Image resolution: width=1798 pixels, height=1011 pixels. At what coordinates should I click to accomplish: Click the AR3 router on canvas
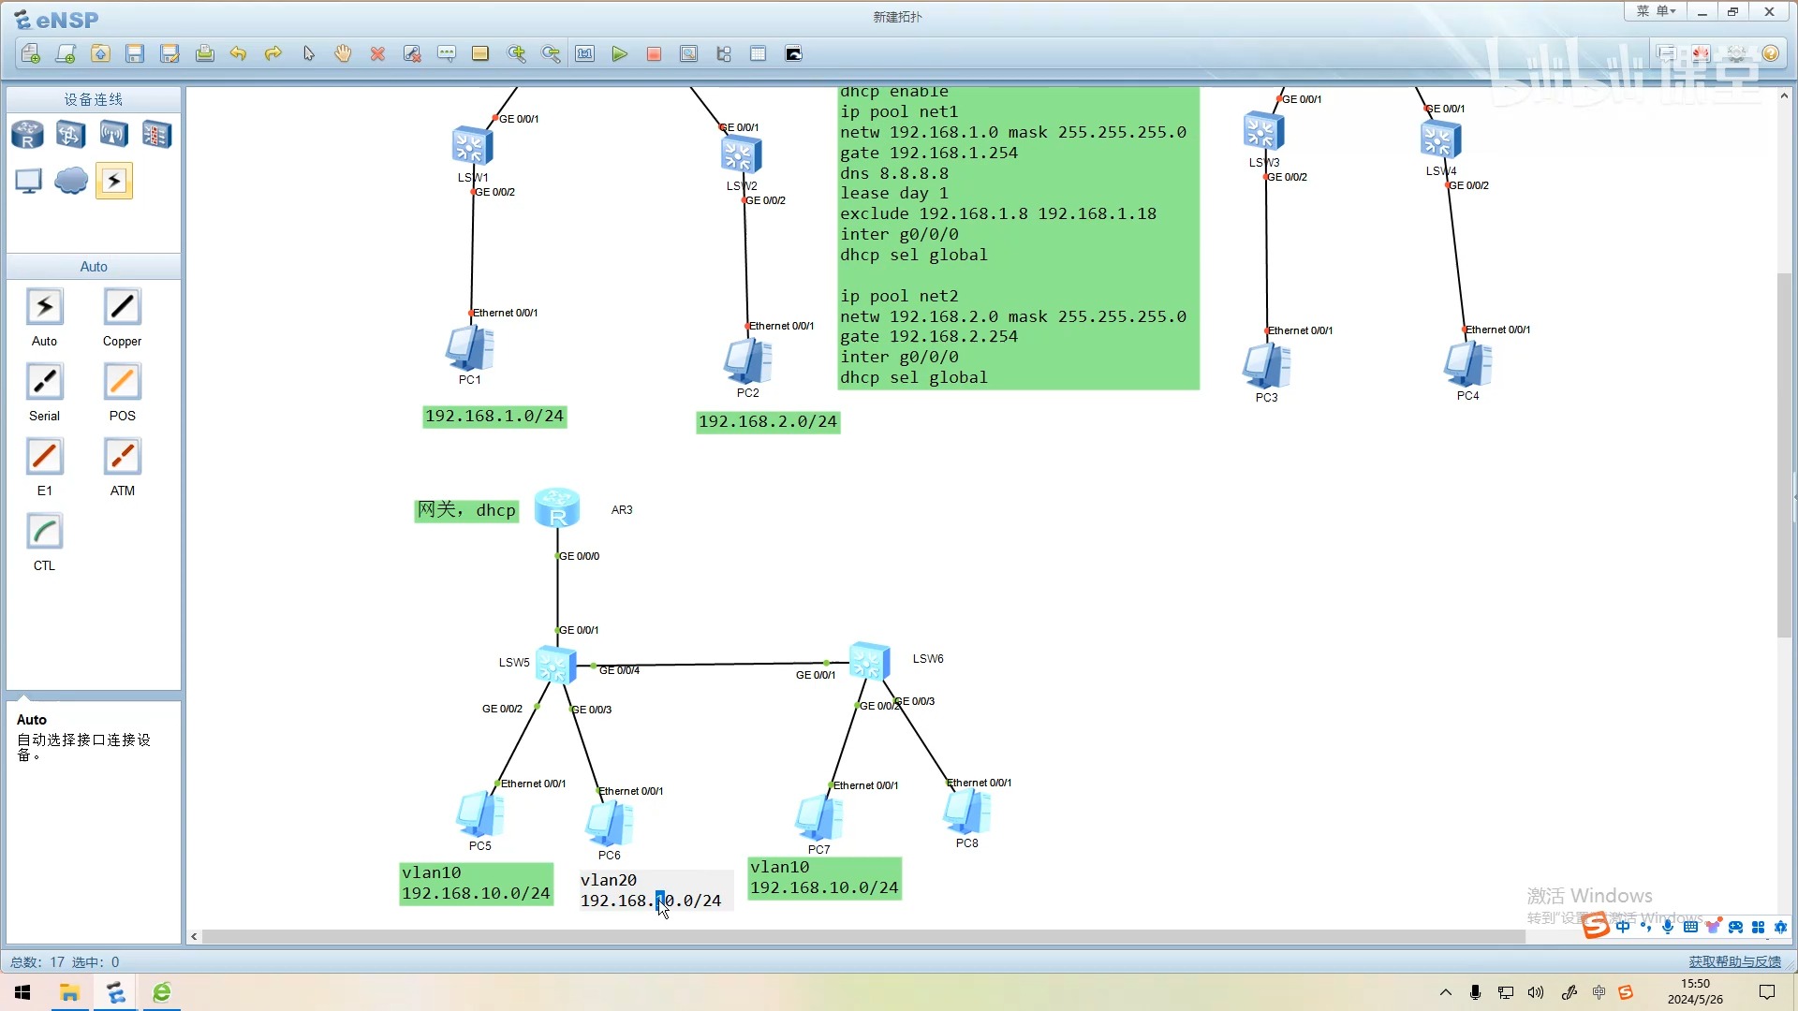pos(557,508)
